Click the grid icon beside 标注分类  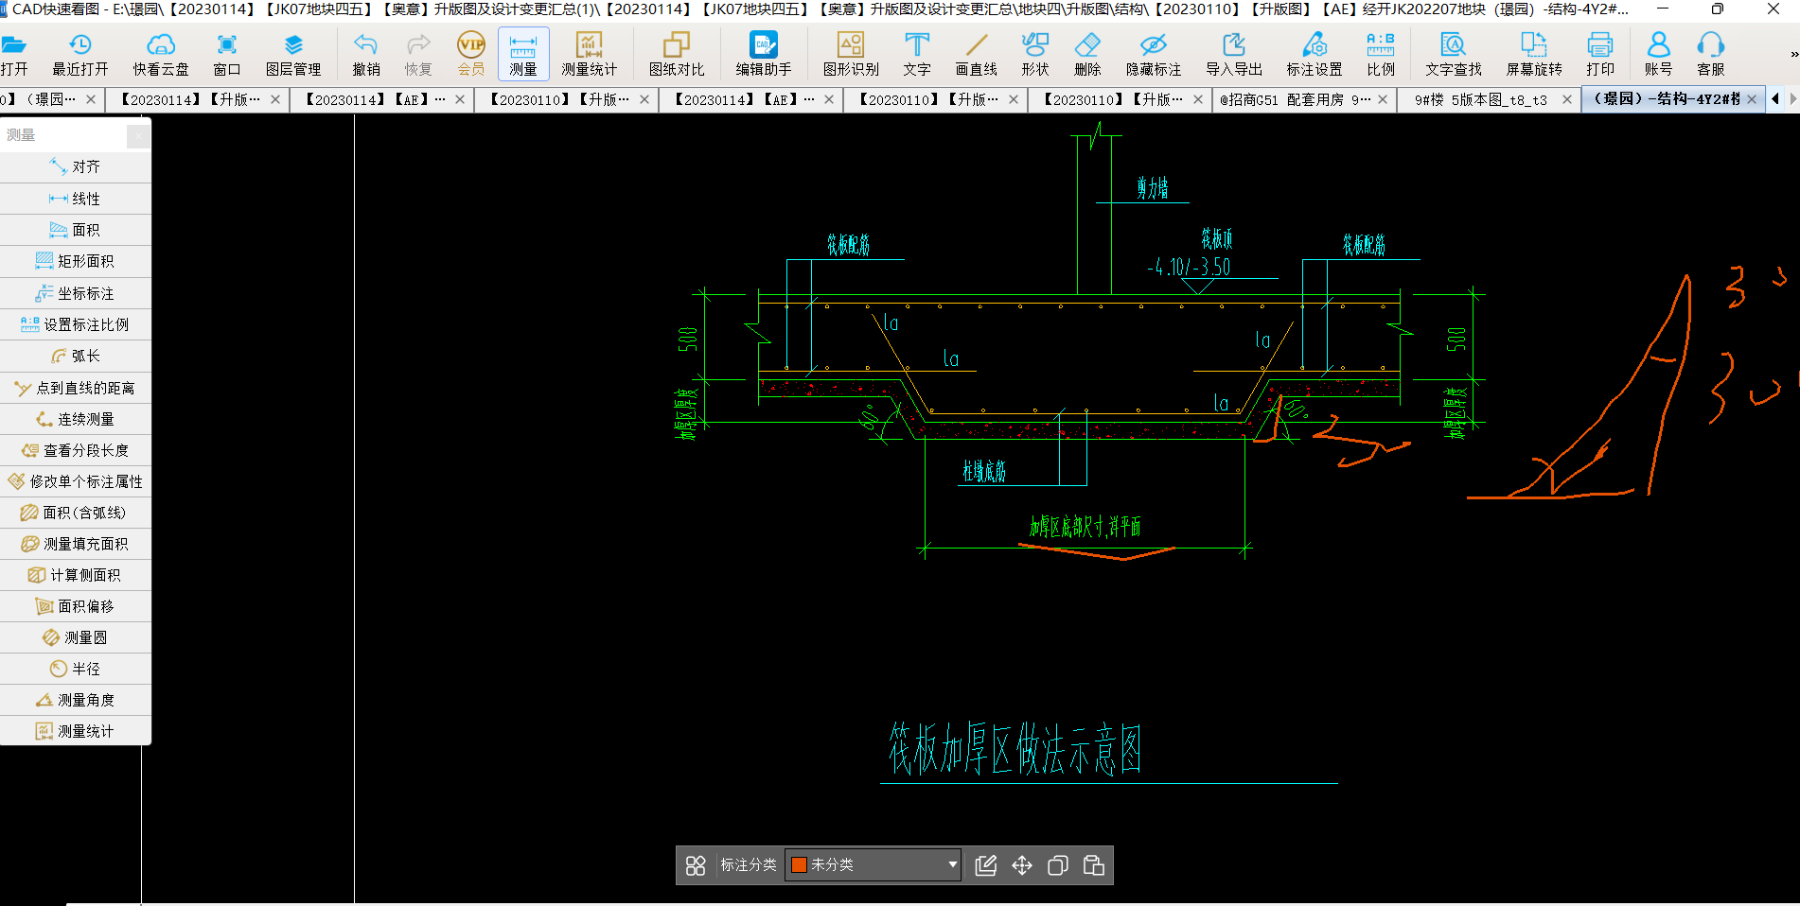point(696,865)
